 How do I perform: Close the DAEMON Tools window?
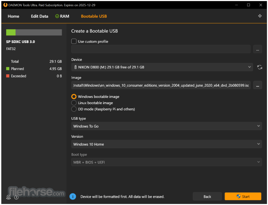coord(261,5)
